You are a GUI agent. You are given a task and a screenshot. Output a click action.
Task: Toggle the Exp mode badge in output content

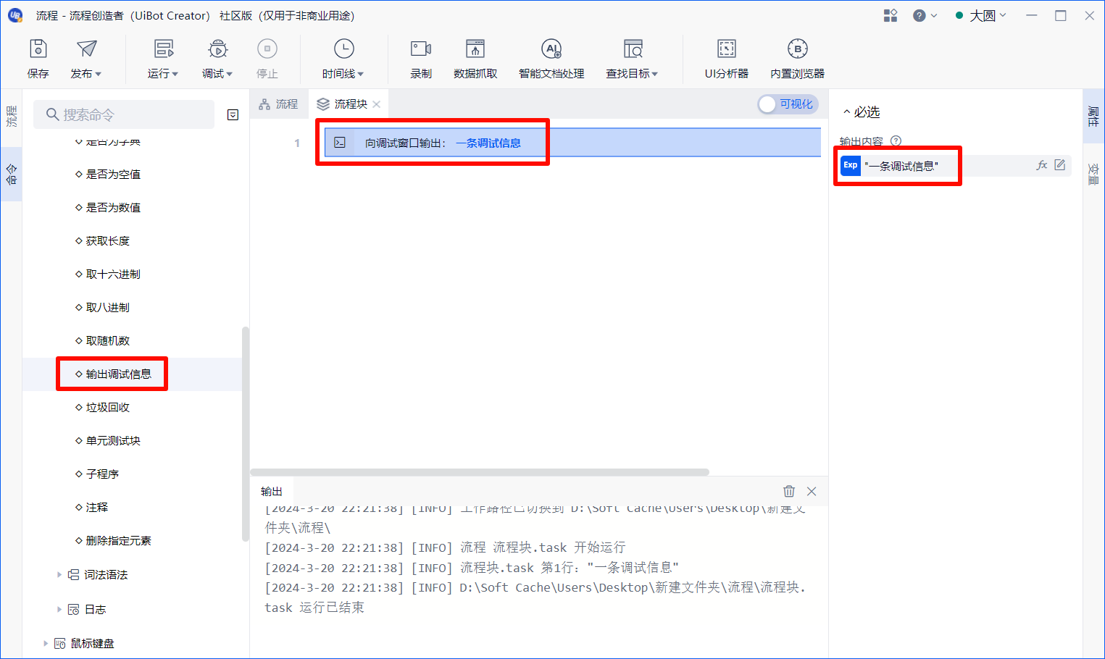[x=851, y=165]
